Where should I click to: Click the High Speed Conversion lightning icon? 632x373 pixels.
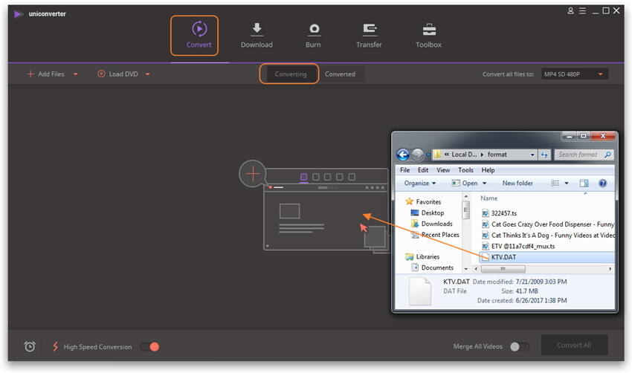pos(56,346)
